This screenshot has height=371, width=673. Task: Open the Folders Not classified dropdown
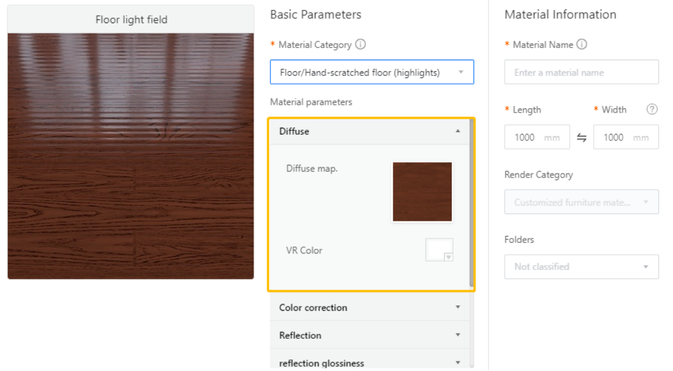tap(581, 266)
